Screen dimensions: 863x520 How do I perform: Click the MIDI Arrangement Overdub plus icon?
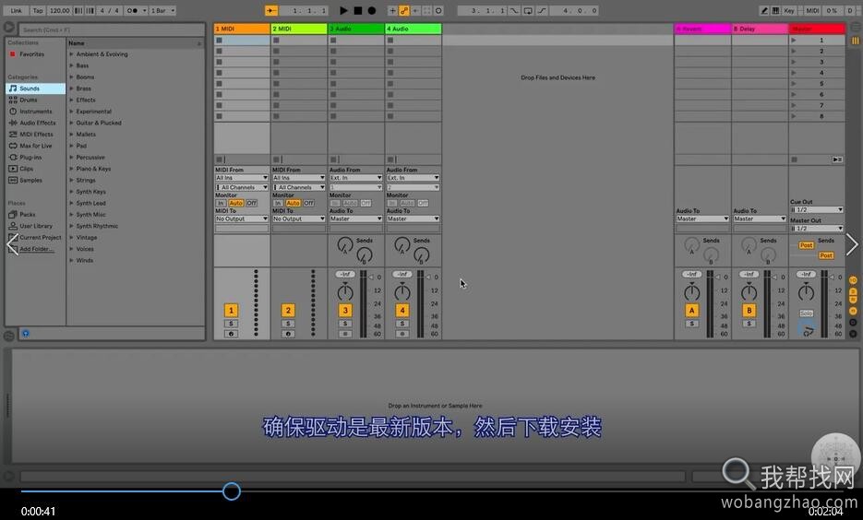(392, 10)
